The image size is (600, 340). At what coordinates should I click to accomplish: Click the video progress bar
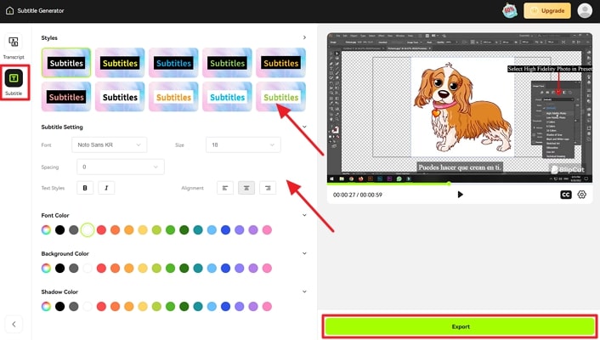460,184
